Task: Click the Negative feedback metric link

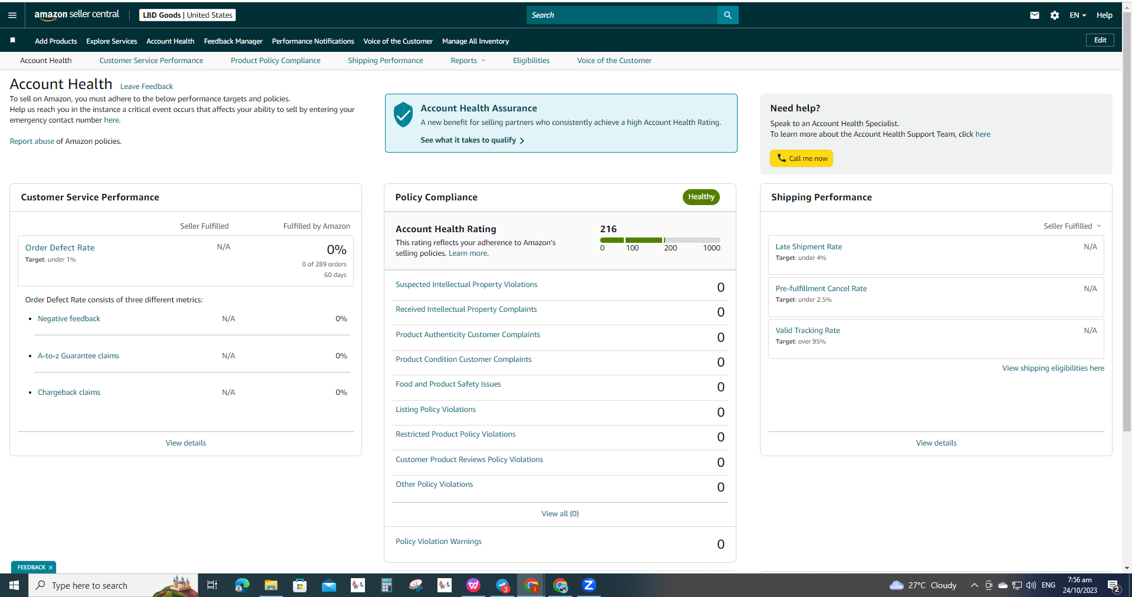Action: click(x=69, y=319)
